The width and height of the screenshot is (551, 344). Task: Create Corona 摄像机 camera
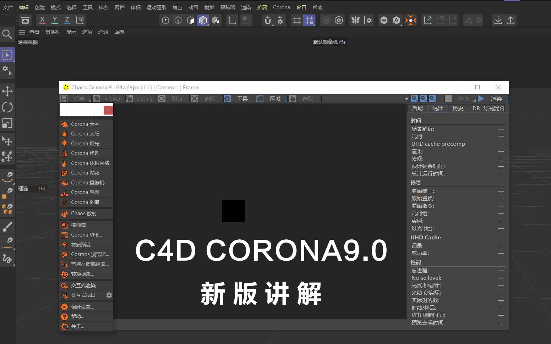pyautogui.click(x=87, y=183)
